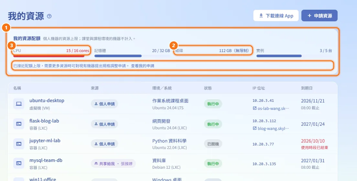Click the 網頁開發 environment text
The height and width of the screenshot is (181, 357).
pyautogui.click(x=161, y=121)
